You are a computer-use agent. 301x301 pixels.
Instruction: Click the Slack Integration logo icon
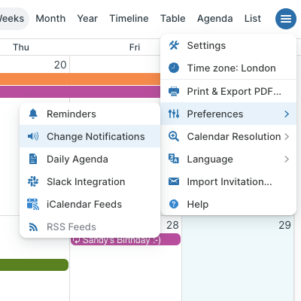pos(33,181)
